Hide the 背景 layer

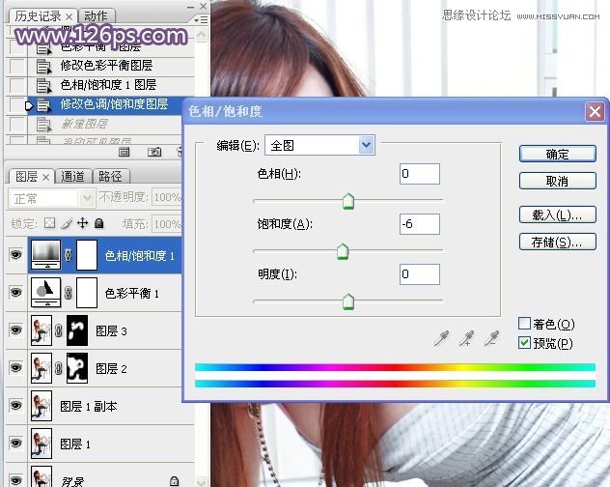[x=15, y=480]
